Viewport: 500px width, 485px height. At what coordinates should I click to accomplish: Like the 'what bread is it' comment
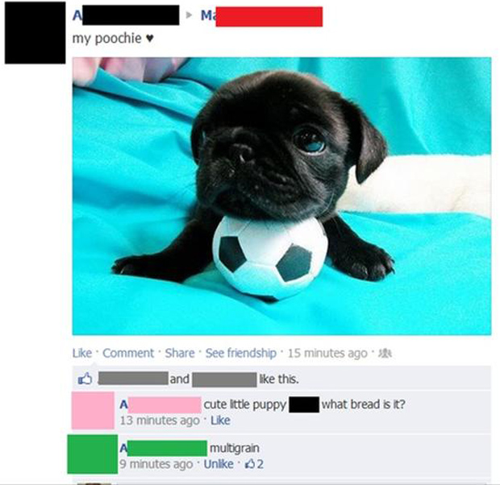point(220,421)
